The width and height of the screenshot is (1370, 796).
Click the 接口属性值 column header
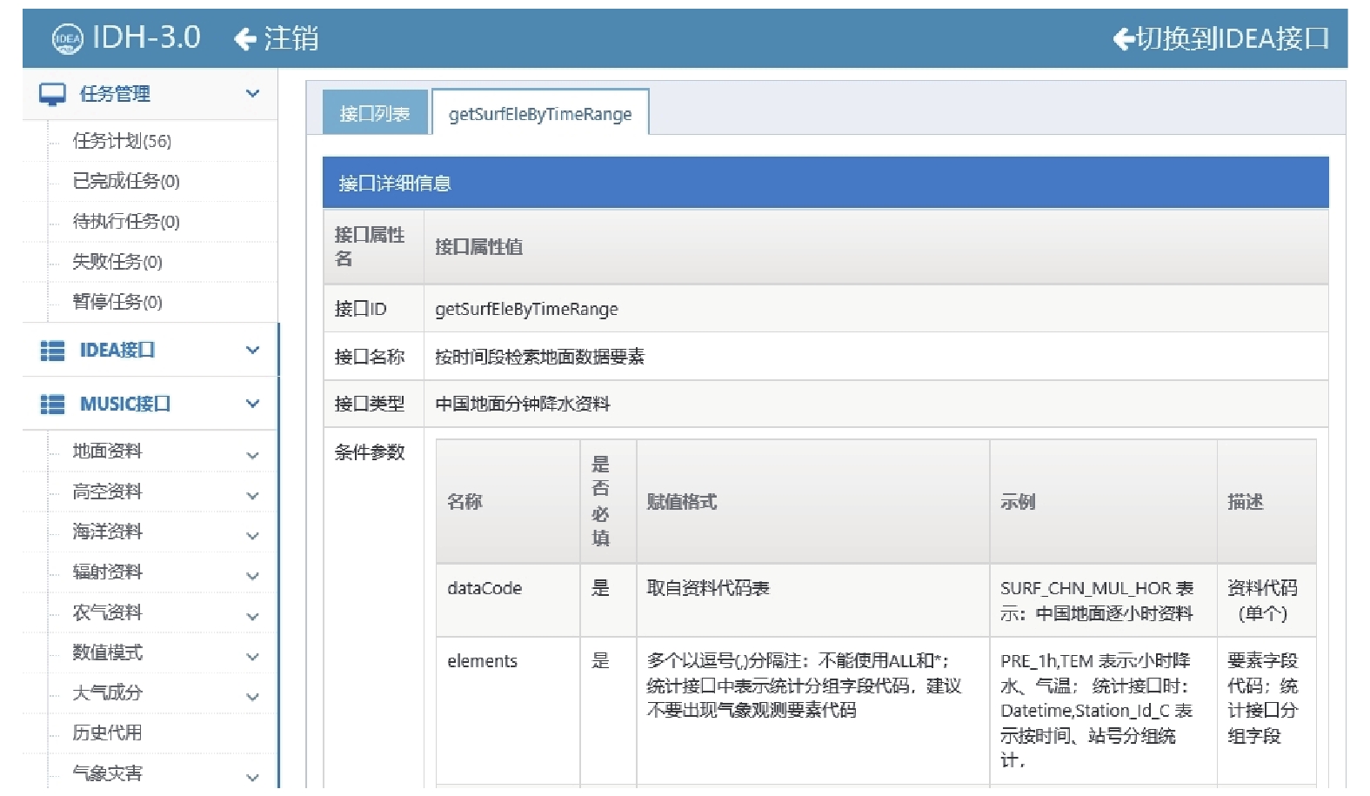876,246
